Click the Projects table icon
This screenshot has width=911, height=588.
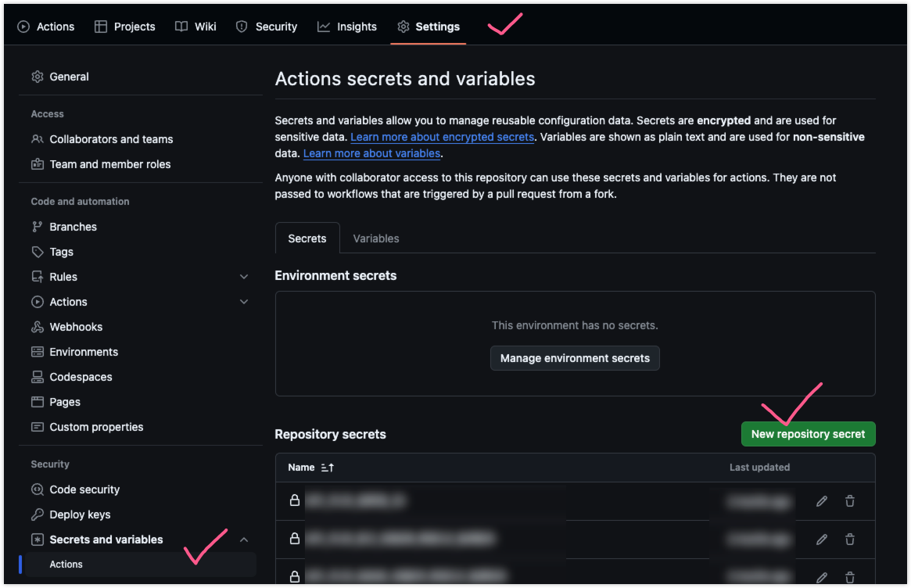pos(101,27)
